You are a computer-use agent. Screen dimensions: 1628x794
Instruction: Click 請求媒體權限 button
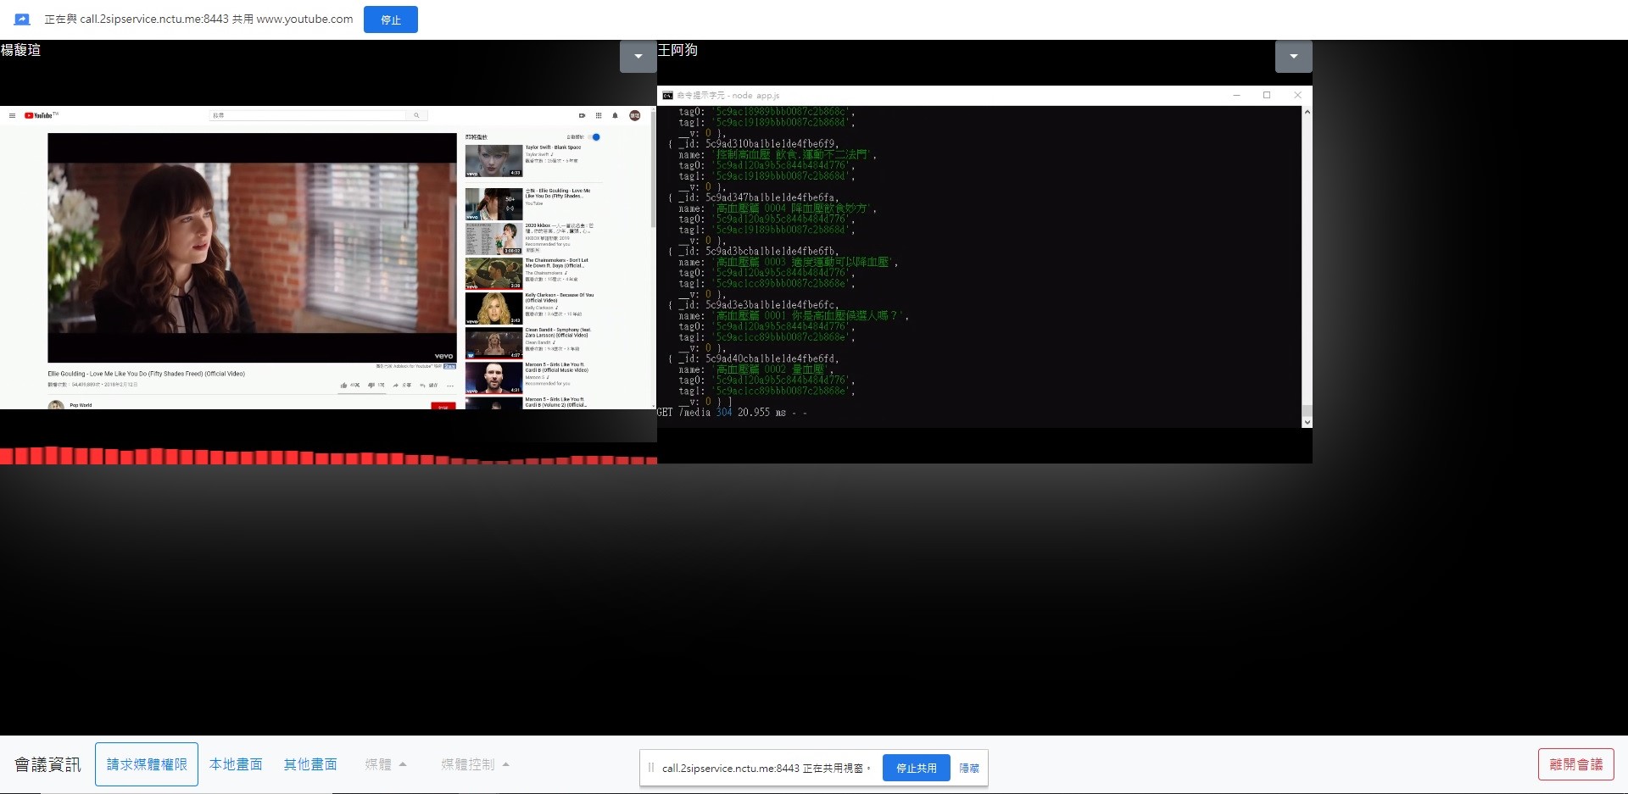pyautogui.click(x=147, y=764)
